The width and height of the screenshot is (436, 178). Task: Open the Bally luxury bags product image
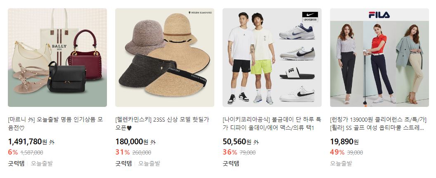[57, 58]
